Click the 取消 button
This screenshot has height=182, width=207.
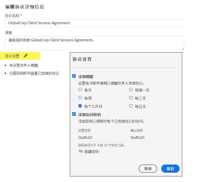coord(148,168)
